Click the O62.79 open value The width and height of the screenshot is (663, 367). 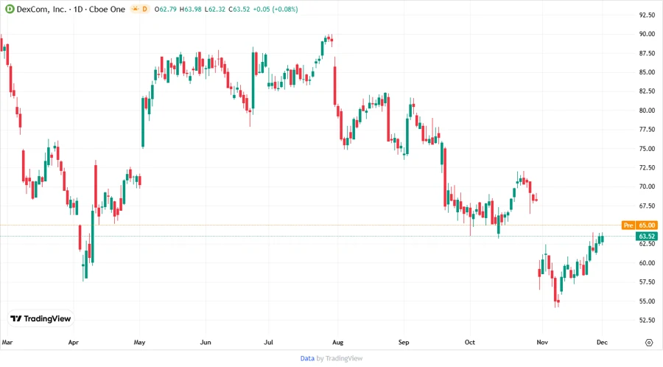[x=165, y=10]
